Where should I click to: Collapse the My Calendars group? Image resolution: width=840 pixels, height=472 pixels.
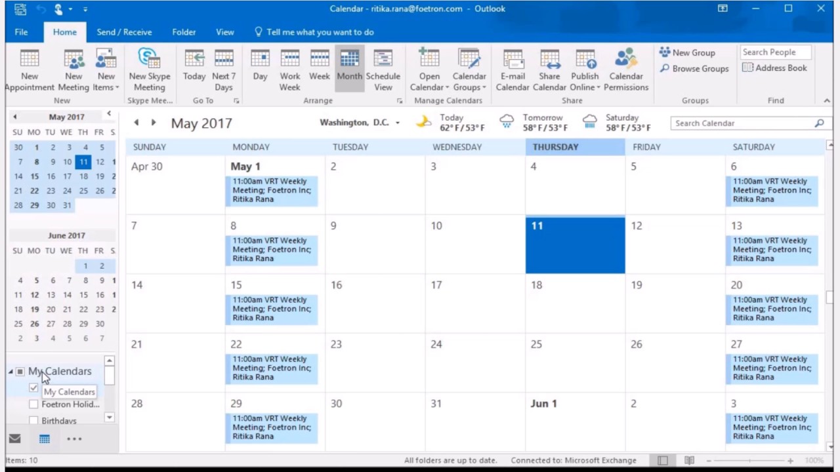point(10,372)
